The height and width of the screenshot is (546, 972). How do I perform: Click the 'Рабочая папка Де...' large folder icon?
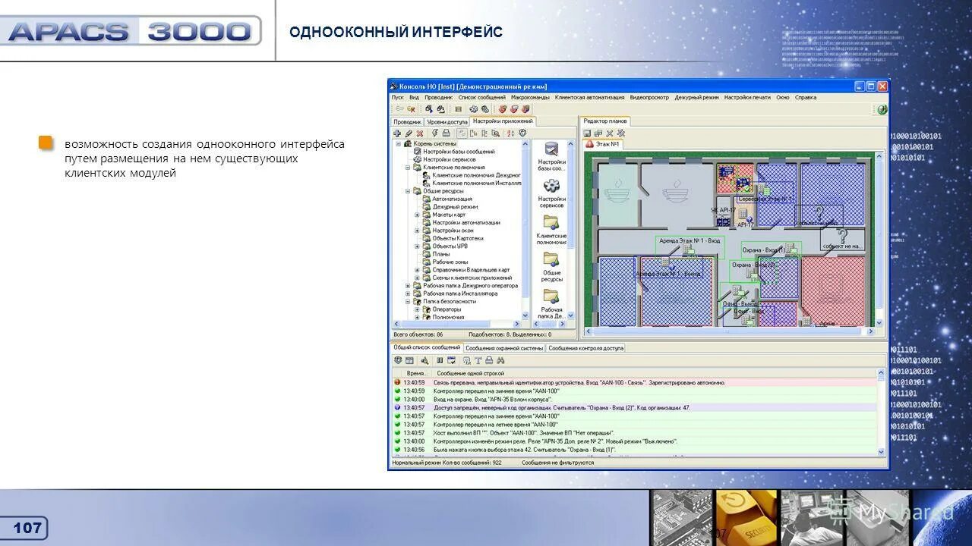pyautogui.click(x=551, y=297)
